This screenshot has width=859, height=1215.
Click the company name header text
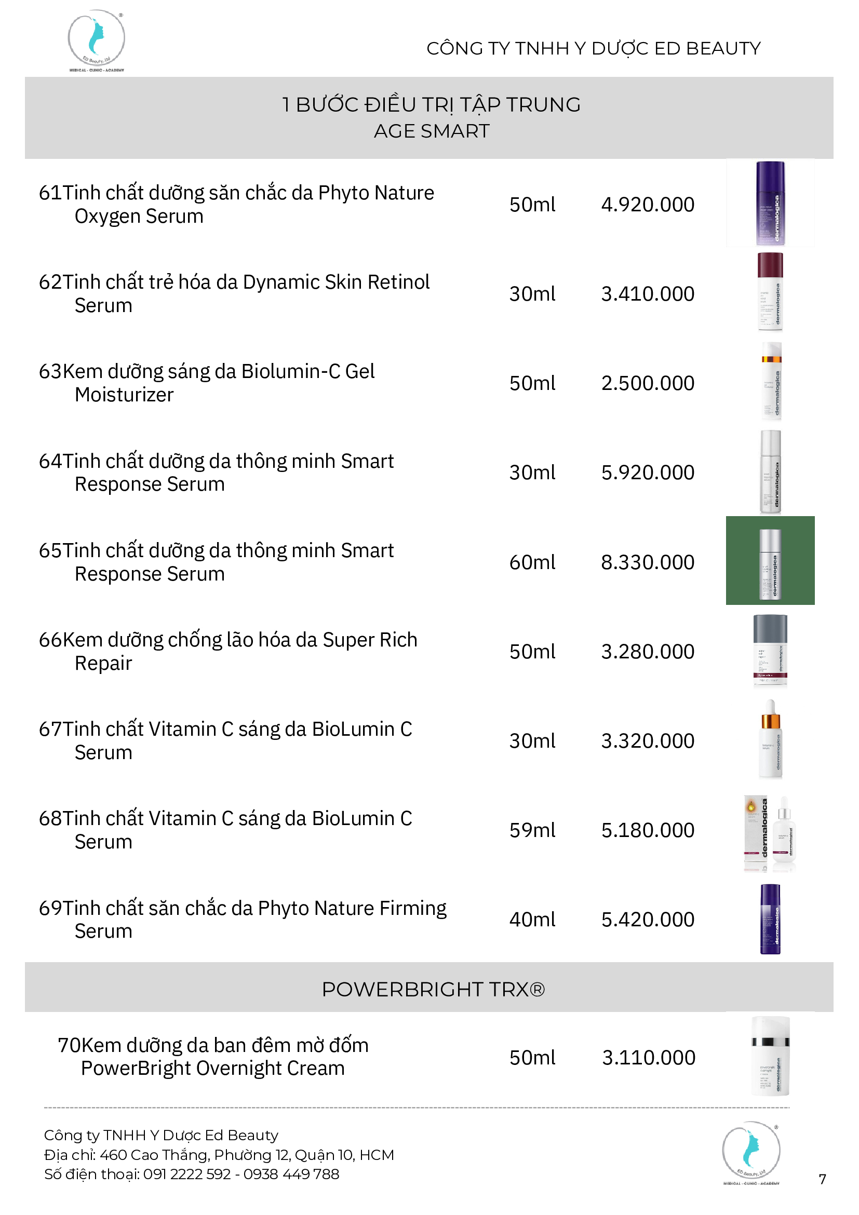(x=593, y=49)
